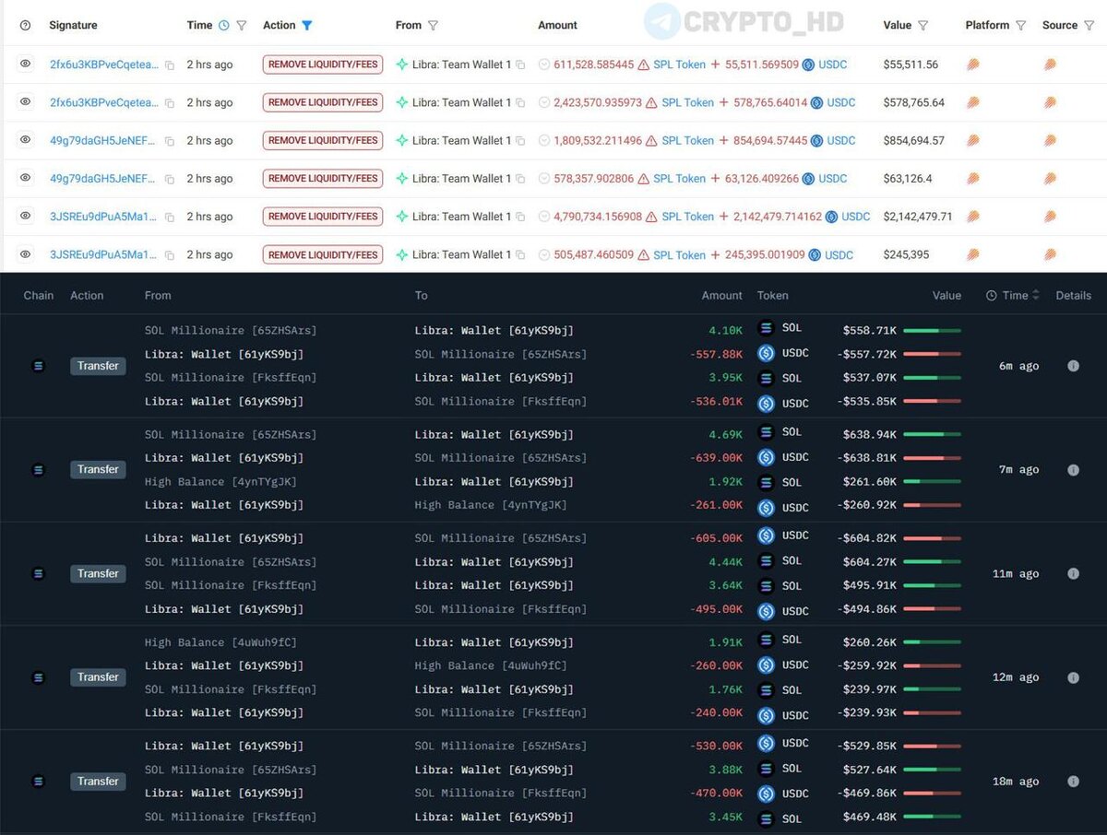Click the Token column header
This screenshot has width=1107, height=835.
(772, 296)
